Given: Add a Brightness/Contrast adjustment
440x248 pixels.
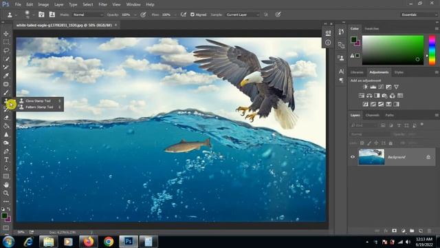Looking at the screenshot, I should pos(365,87).
